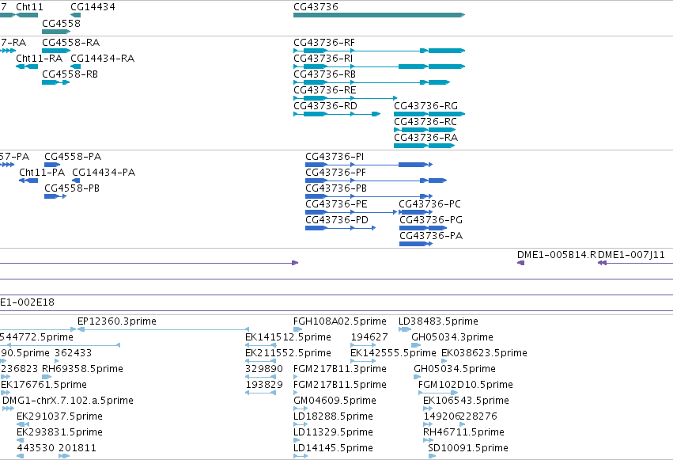Select the CG43736 gene bar
This screenshot has width=673, height=460.
(379, 15)
